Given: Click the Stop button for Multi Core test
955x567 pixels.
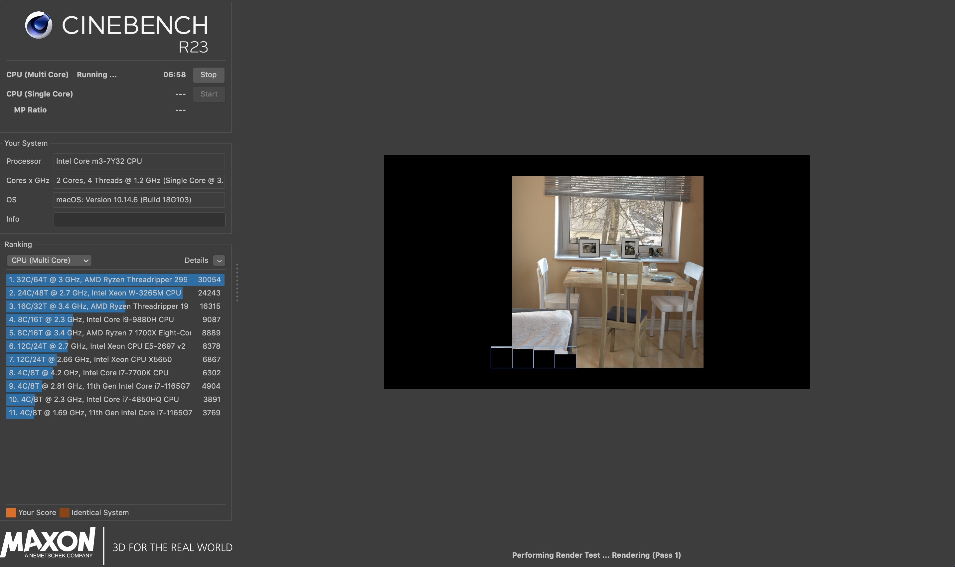Looking at the screenshot, I should coord(209,74).
